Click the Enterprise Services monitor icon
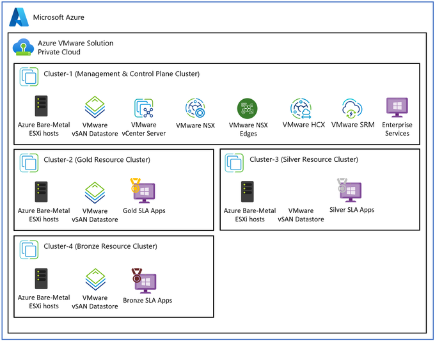435x341 pixels. tap(397, 107)
